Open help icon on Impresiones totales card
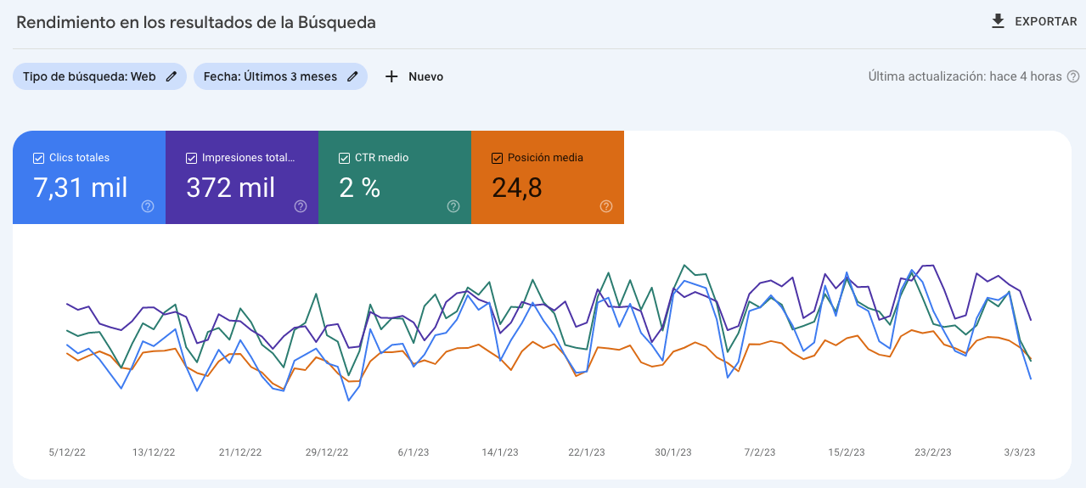 click(301, 206)
